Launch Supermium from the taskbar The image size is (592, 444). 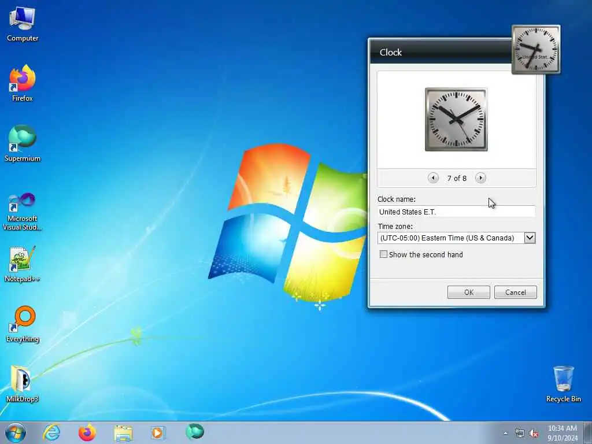click(195, 432)
